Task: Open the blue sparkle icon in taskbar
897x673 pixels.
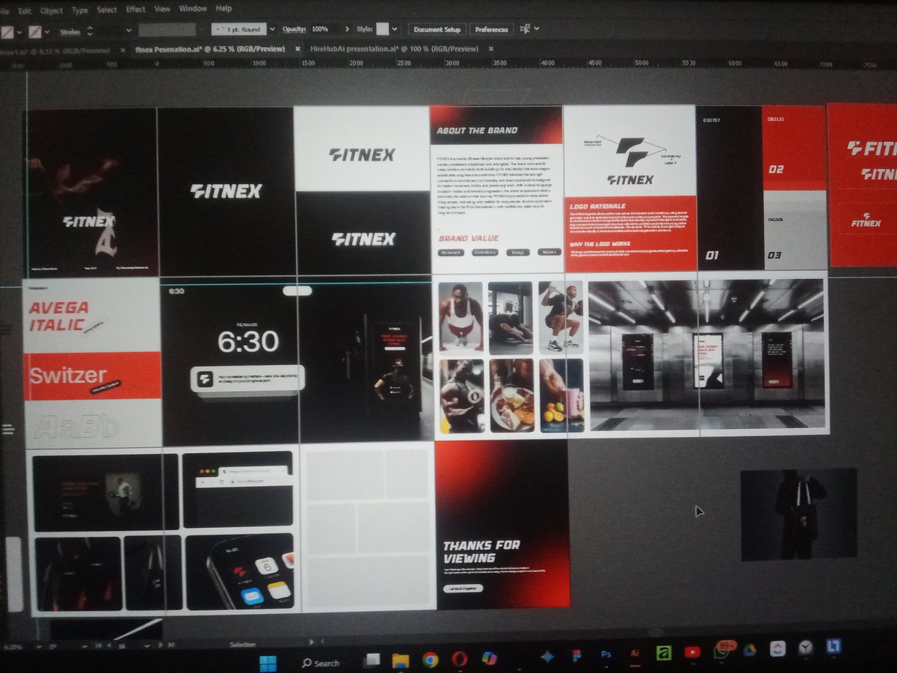Action: [x=547, y=657]
